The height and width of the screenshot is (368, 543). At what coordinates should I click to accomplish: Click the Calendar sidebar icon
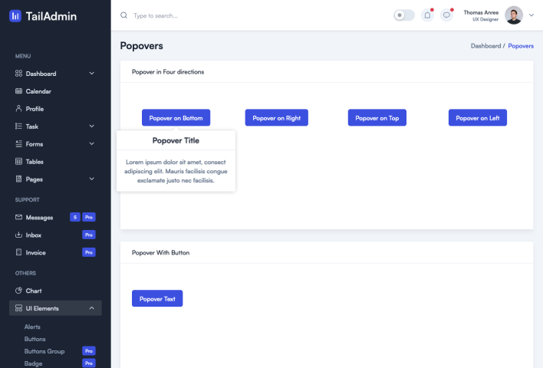click(18, 91)
